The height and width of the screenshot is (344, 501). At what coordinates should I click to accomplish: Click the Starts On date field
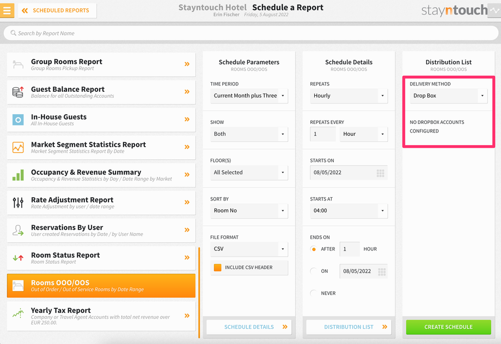click(x=349, y=172)
